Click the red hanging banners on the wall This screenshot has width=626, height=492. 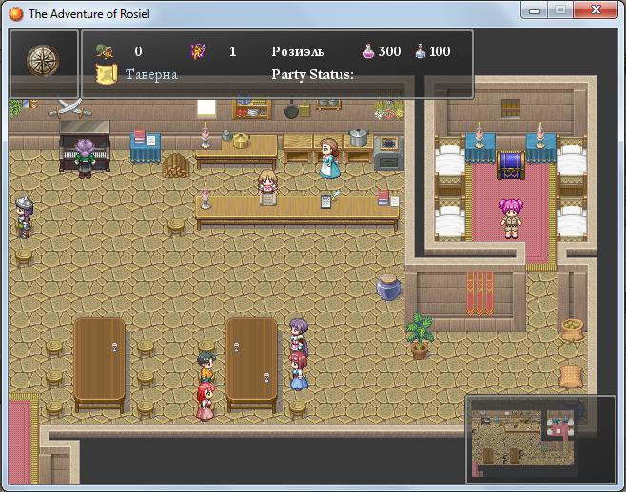tap(479, 293)
